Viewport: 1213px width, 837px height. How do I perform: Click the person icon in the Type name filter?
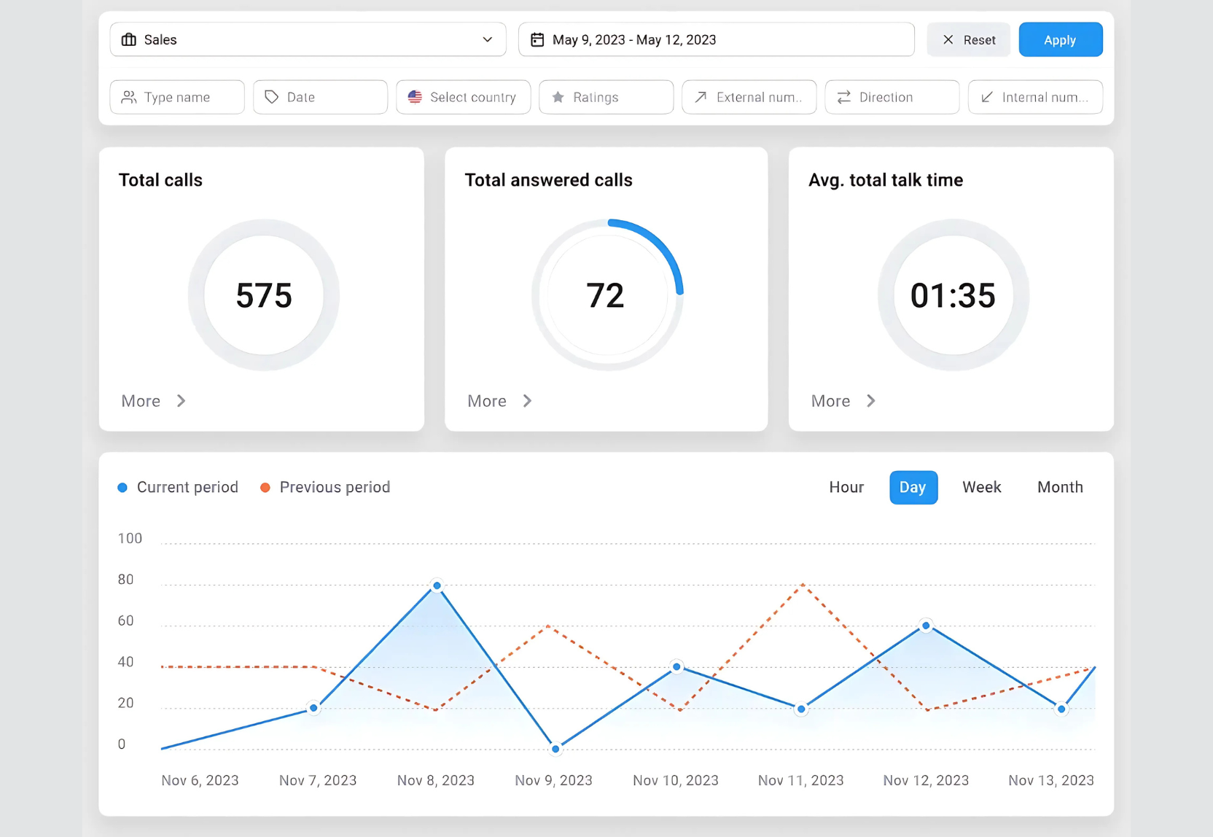coord(129,96)
